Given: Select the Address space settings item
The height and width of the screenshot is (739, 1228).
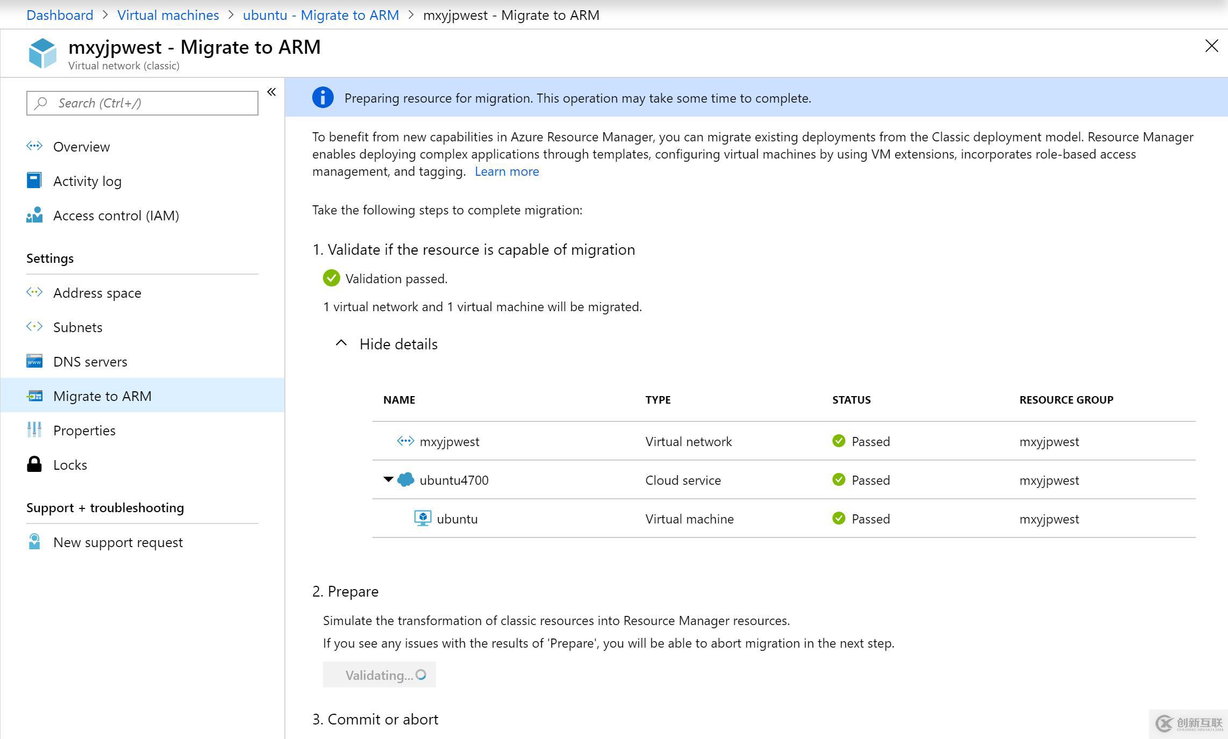Looking at the screenshot, I should [97, 293].
